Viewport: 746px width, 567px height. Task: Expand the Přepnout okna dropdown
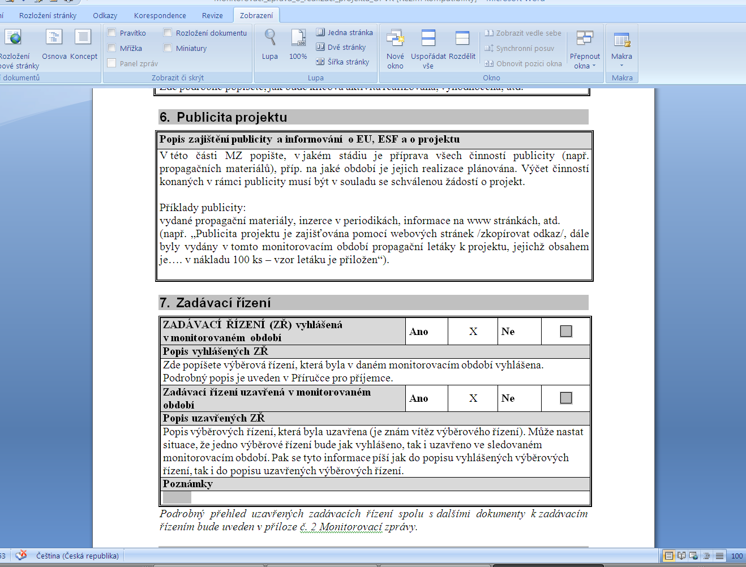(x=585, y=49)
